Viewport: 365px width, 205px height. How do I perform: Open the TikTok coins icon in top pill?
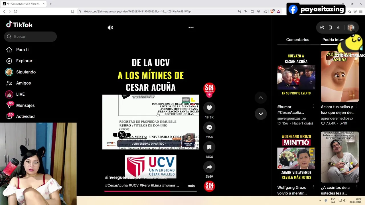pyautogui.click(x=322, y=28)
